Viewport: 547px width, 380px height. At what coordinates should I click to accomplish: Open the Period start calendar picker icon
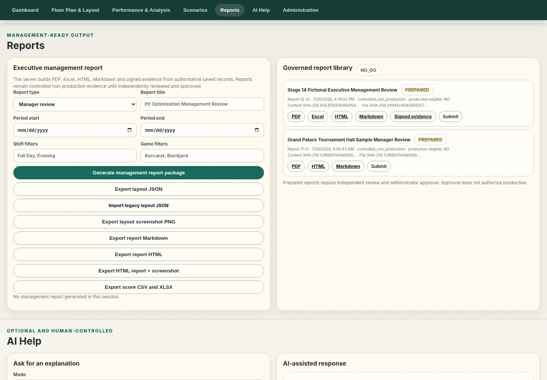(130, 130)
